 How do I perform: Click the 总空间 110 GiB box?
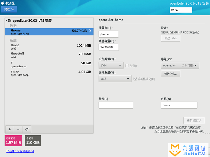[33, 141]
